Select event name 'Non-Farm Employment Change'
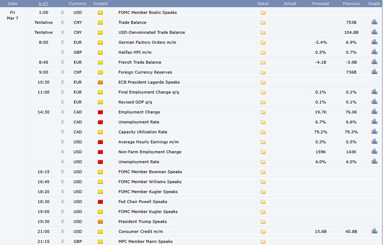The width and height of the screenshot is (383, 245). tap(150, 152)
